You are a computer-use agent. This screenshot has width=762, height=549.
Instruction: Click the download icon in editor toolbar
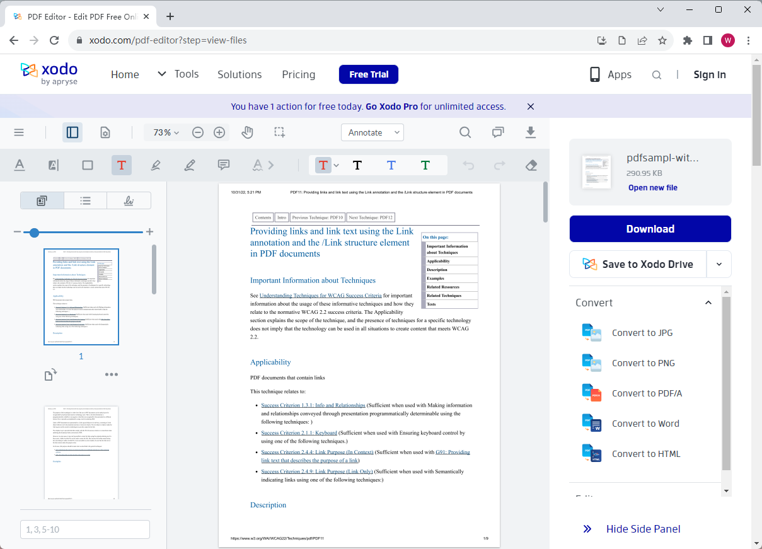coord(531,132)
